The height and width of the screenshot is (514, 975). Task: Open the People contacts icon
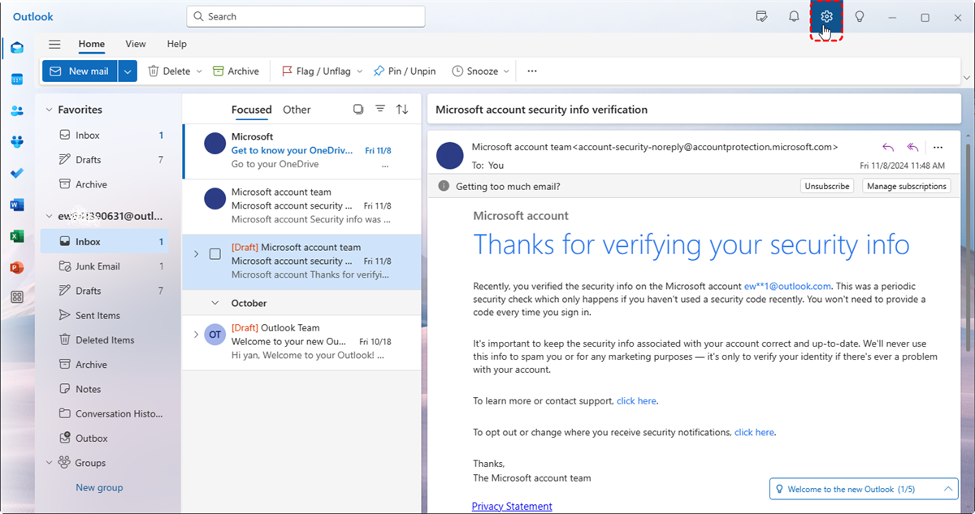(x=16, y=111)
